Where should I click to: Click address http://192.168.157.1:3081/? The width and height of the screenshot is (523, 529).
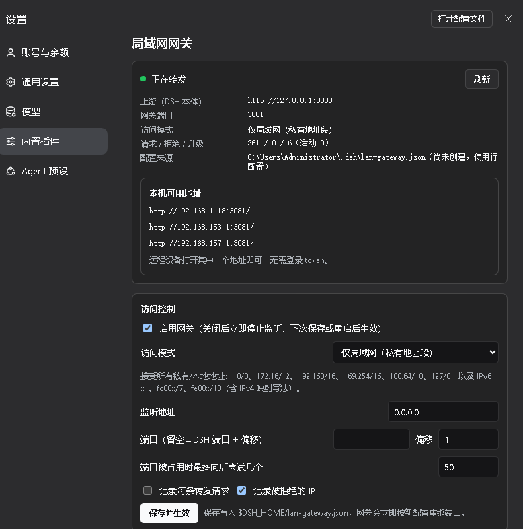[202, 243]
